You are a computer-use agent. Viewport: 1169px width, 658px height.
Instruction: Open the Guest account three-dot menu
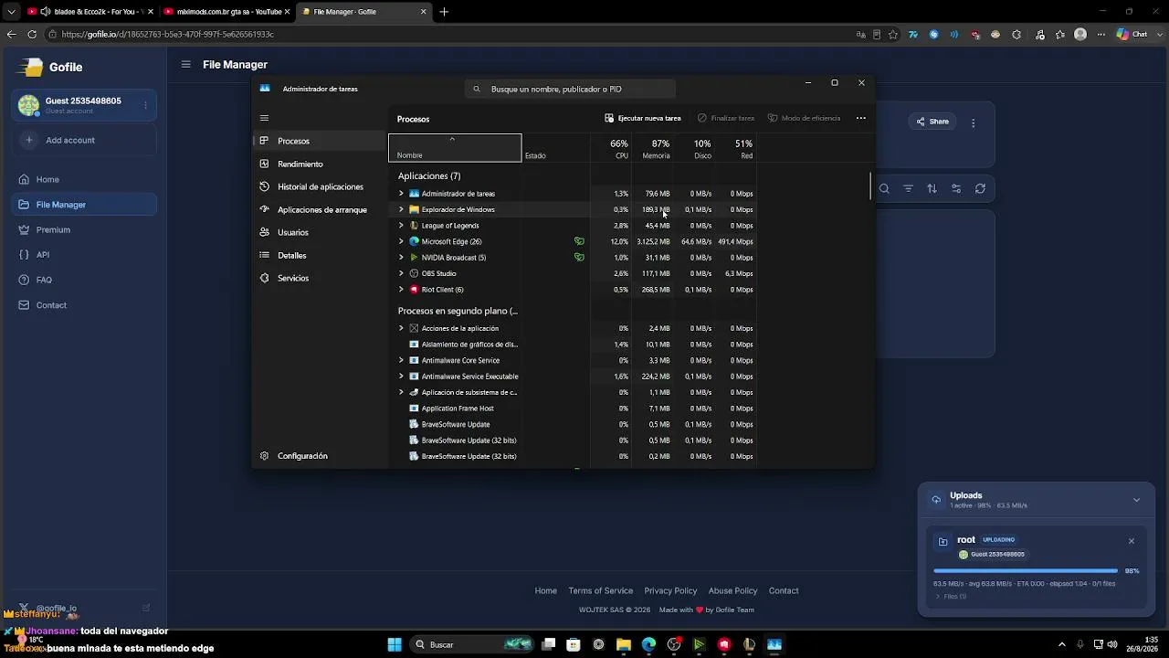point(145,105)
